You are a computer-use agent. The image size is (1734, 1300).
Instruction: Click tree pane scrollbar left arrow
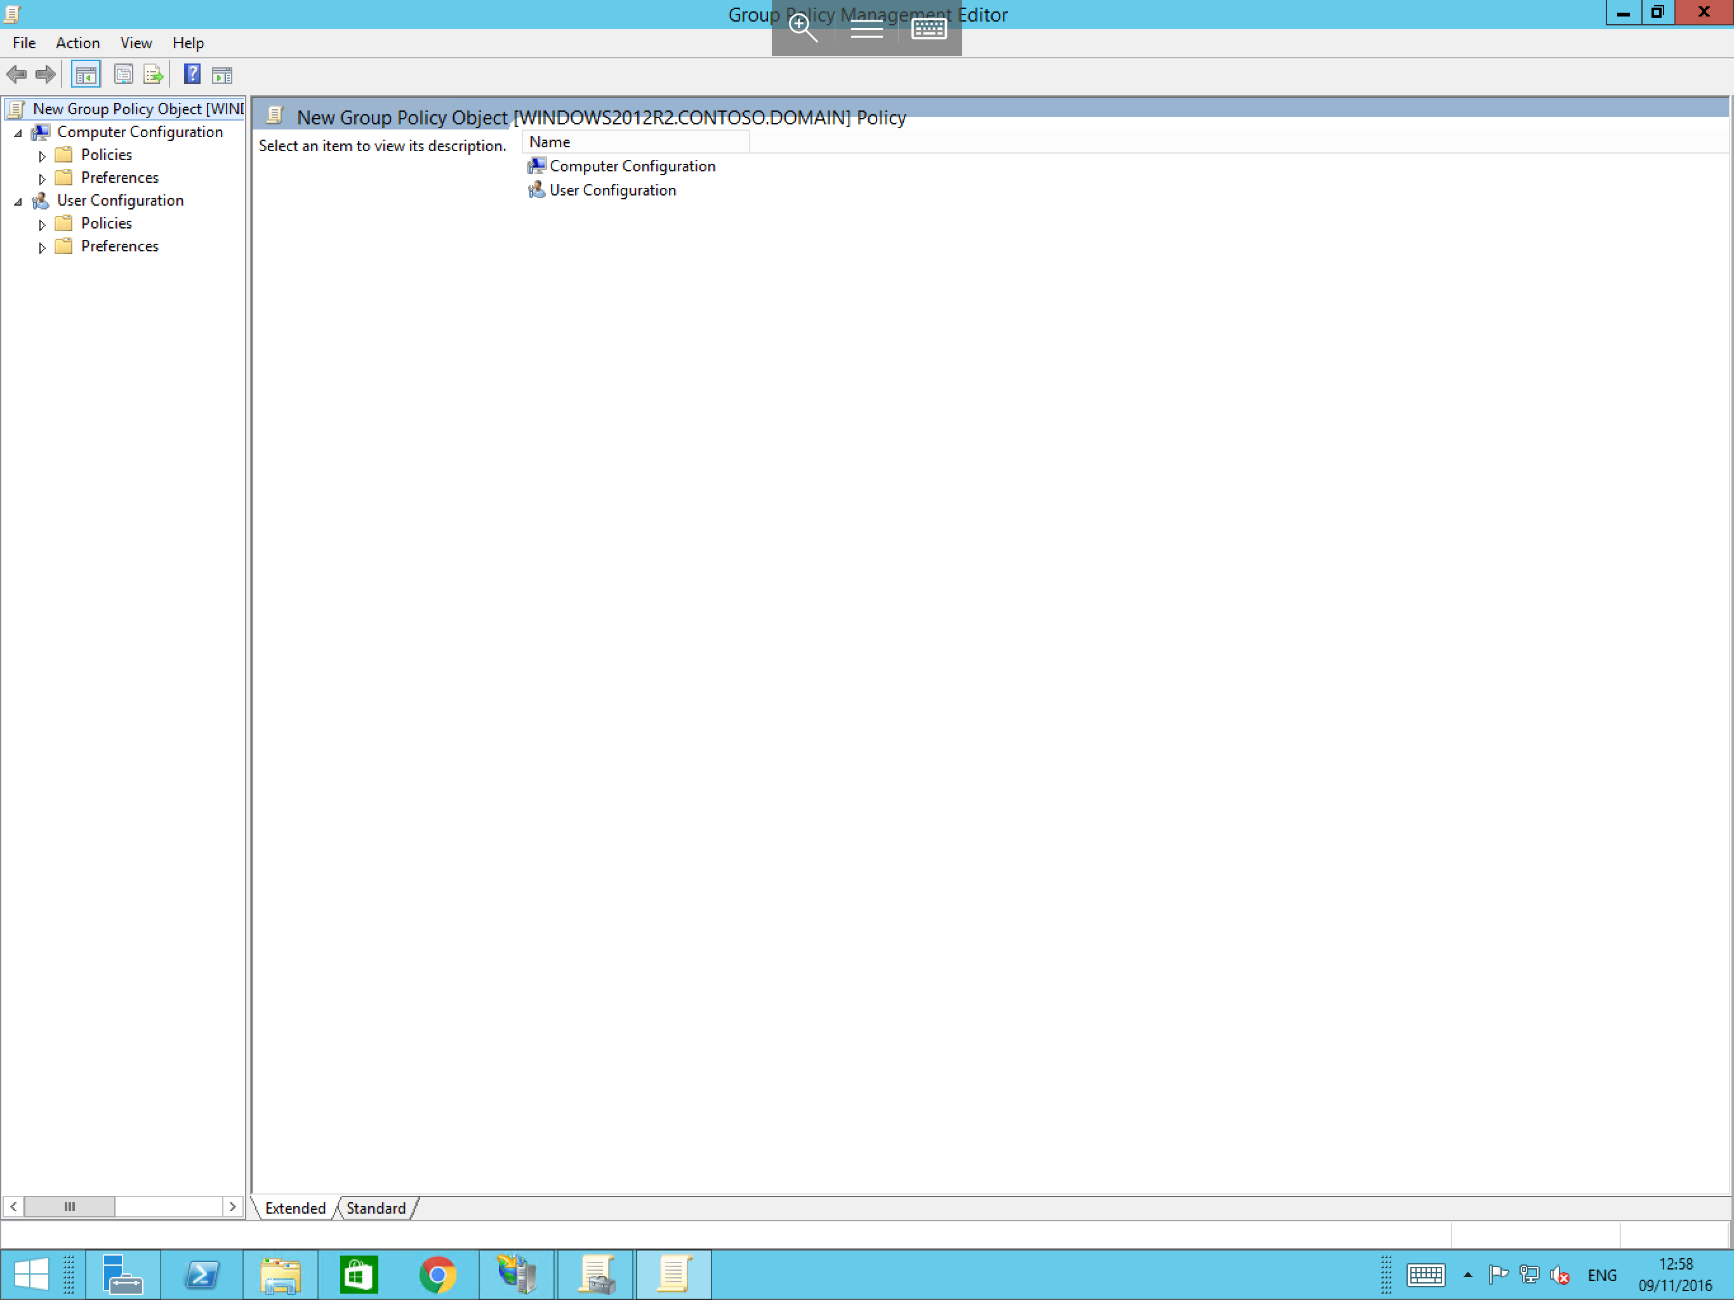(x=13, y=1207)
